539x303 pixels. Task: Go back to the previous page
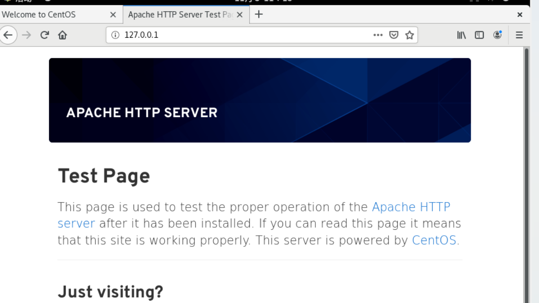click(8, 35)
